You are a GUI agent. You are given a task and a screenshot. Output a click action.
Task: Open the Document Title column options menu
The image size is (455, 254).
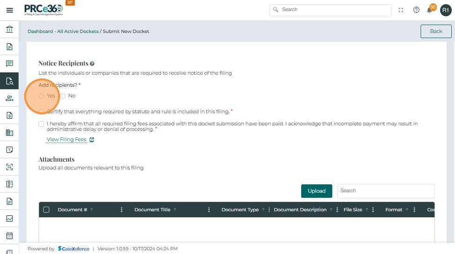pos(209,210)
